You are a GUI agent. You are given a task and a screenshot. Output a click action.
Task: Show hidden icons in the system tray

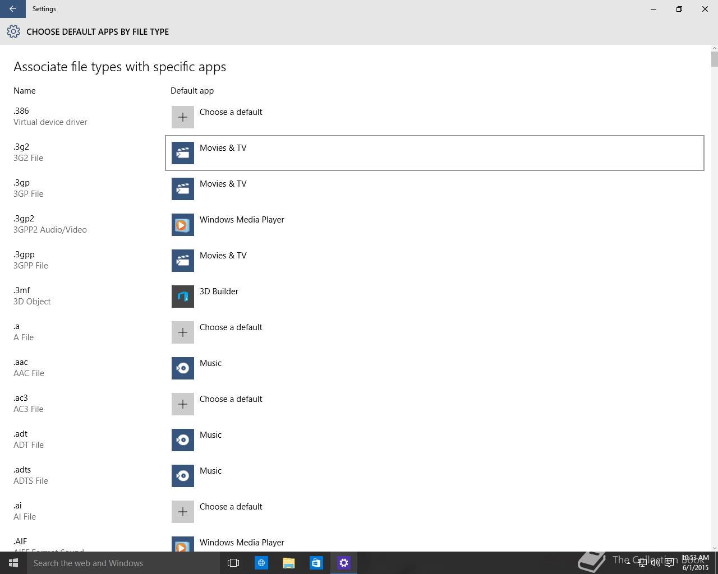coord(628,563)
